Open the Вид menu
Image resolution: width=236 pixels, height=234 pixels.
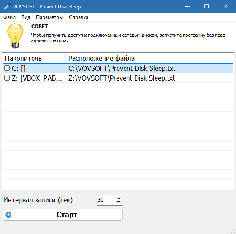pos(26,17)
